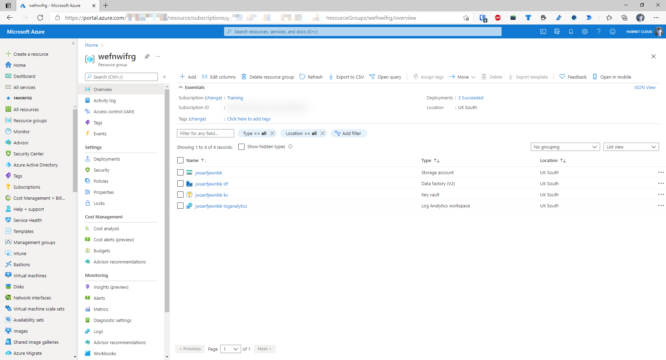The width and height of the screenshot is (666, 360).
Task: Open the Help question mark icon
Action: [599, 31]
